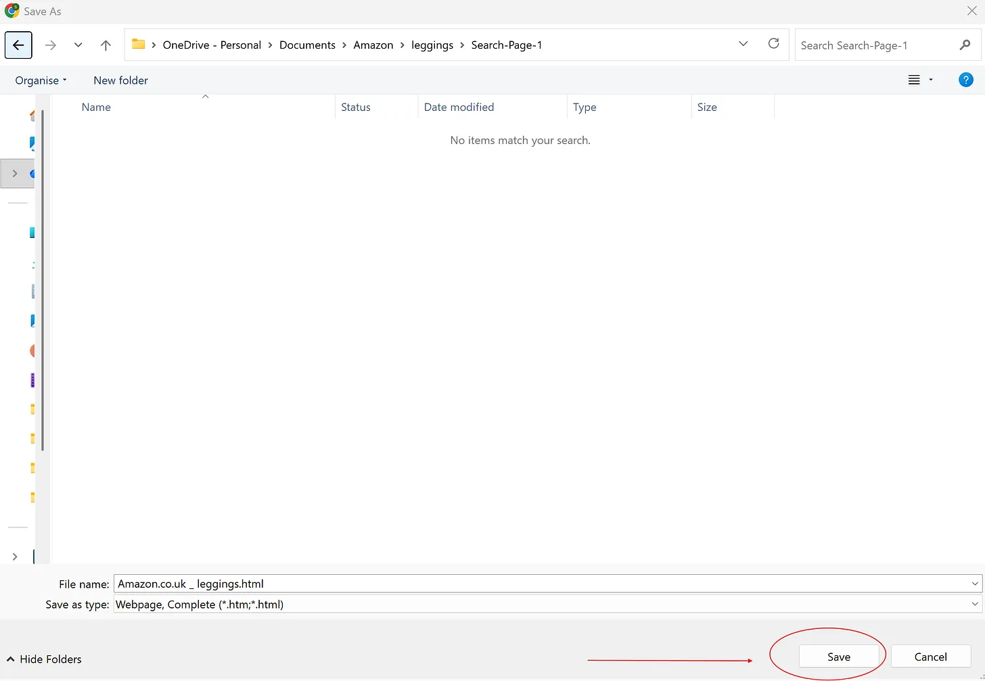The width and height of the screenshot is (985, 681).
Task: Open the recent locations dropdown arrow
Action: click(x=78, y=45)
